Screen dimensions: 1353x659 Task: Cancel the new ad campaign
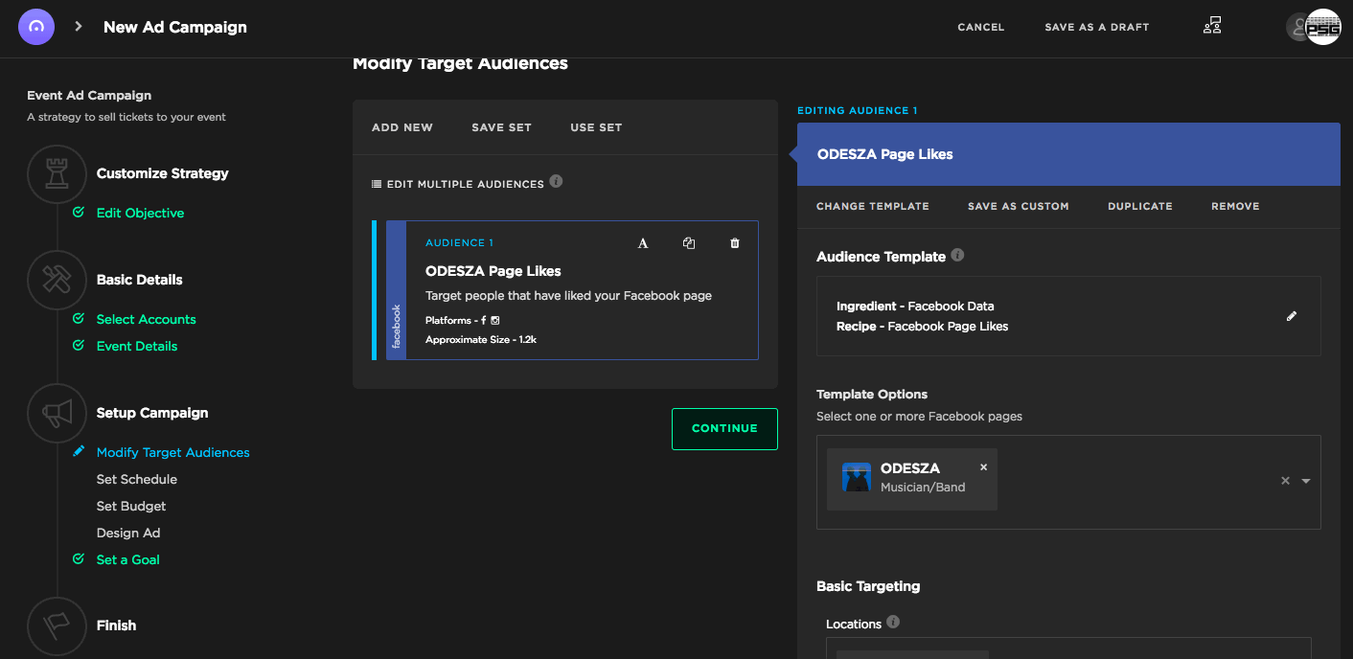pyautogui.click(x=981, y=27)
